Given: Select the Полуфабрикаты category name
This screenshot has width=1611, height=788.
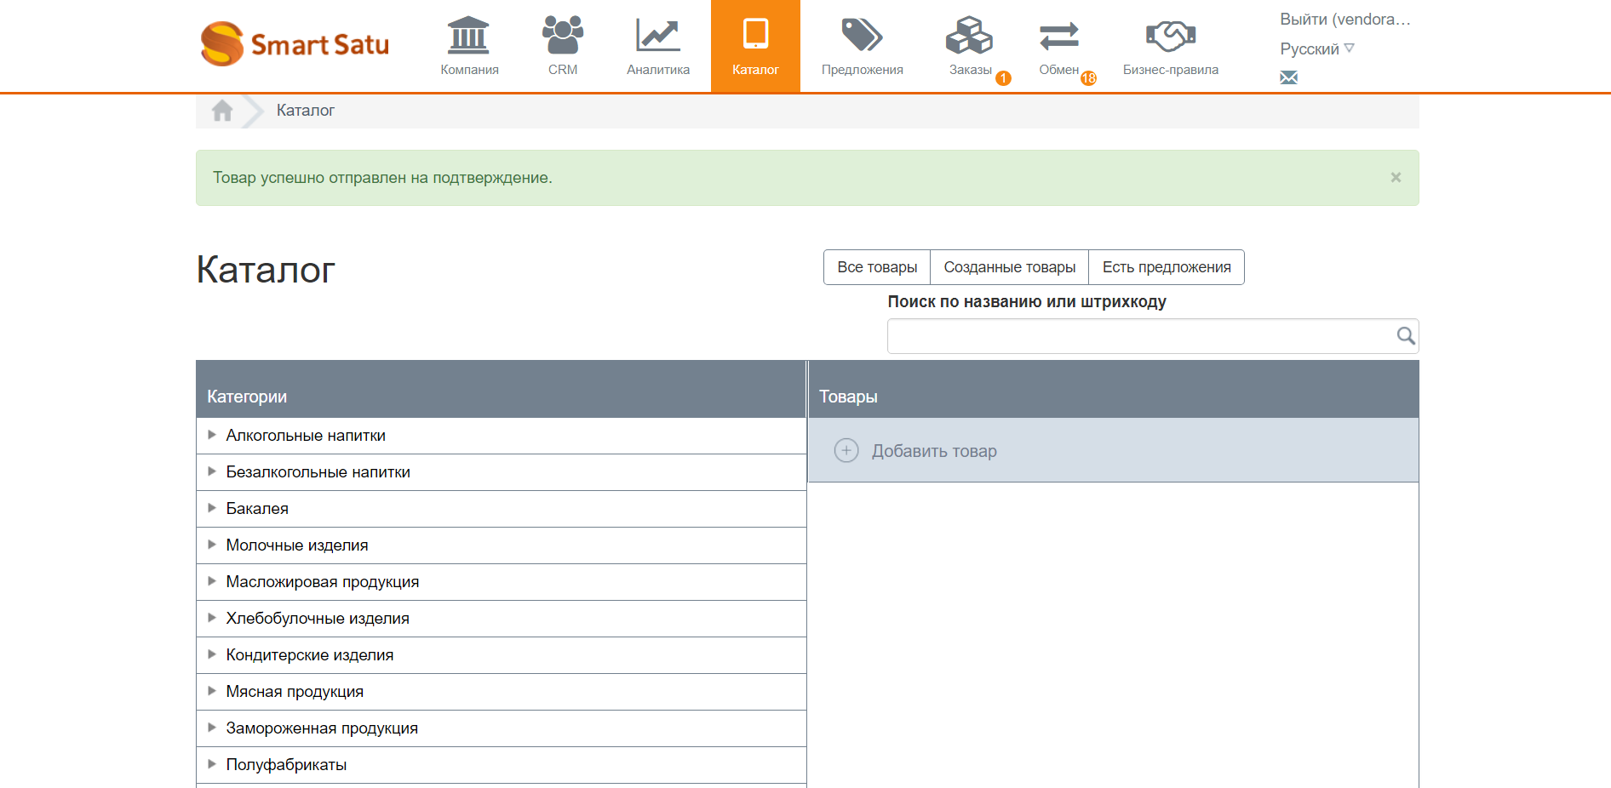Looking at the screenshot, I should coord(286,765).
